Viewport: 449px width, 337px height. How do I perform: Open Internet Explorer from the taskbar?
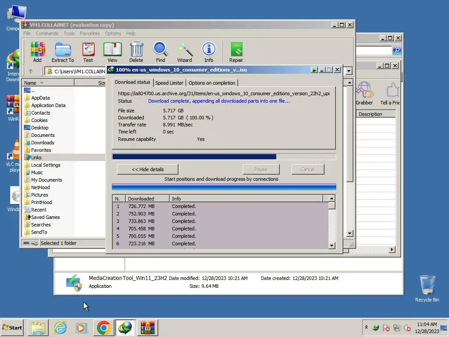pyautogui.click(x=61, y=327)
